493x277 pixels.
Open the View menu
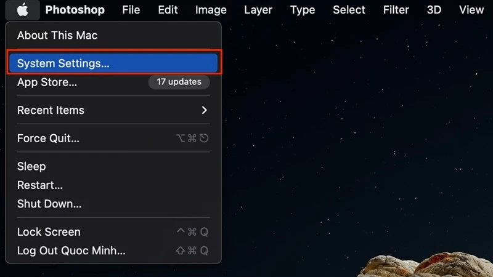coord(471,10)
